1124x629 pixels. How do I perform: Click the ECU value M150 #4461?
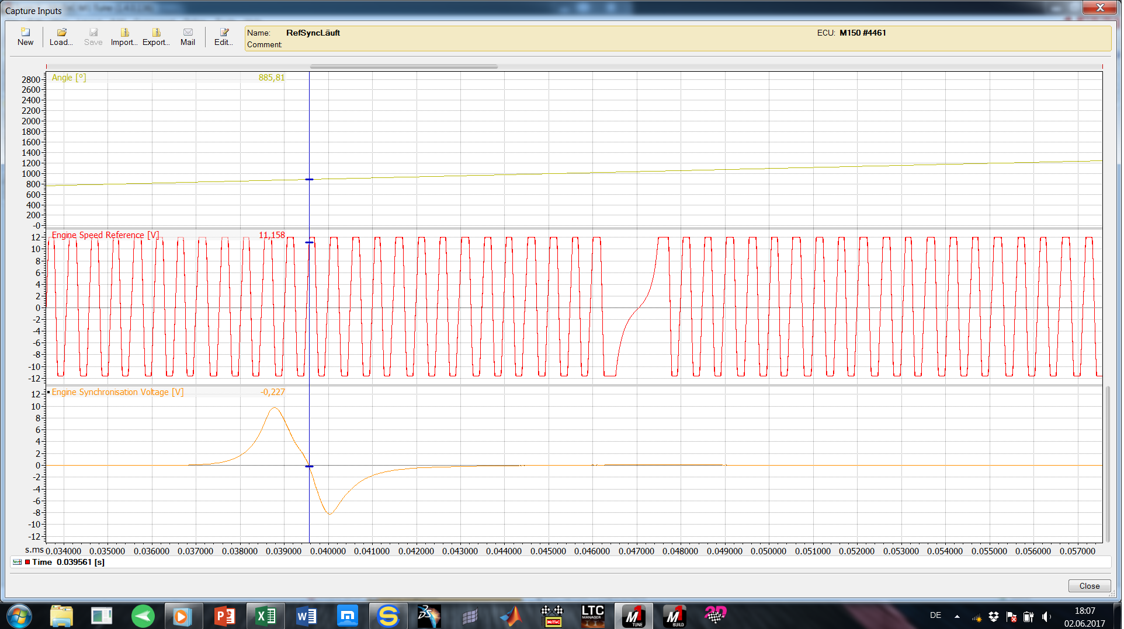pyautogui.click(x=864, y=33)
